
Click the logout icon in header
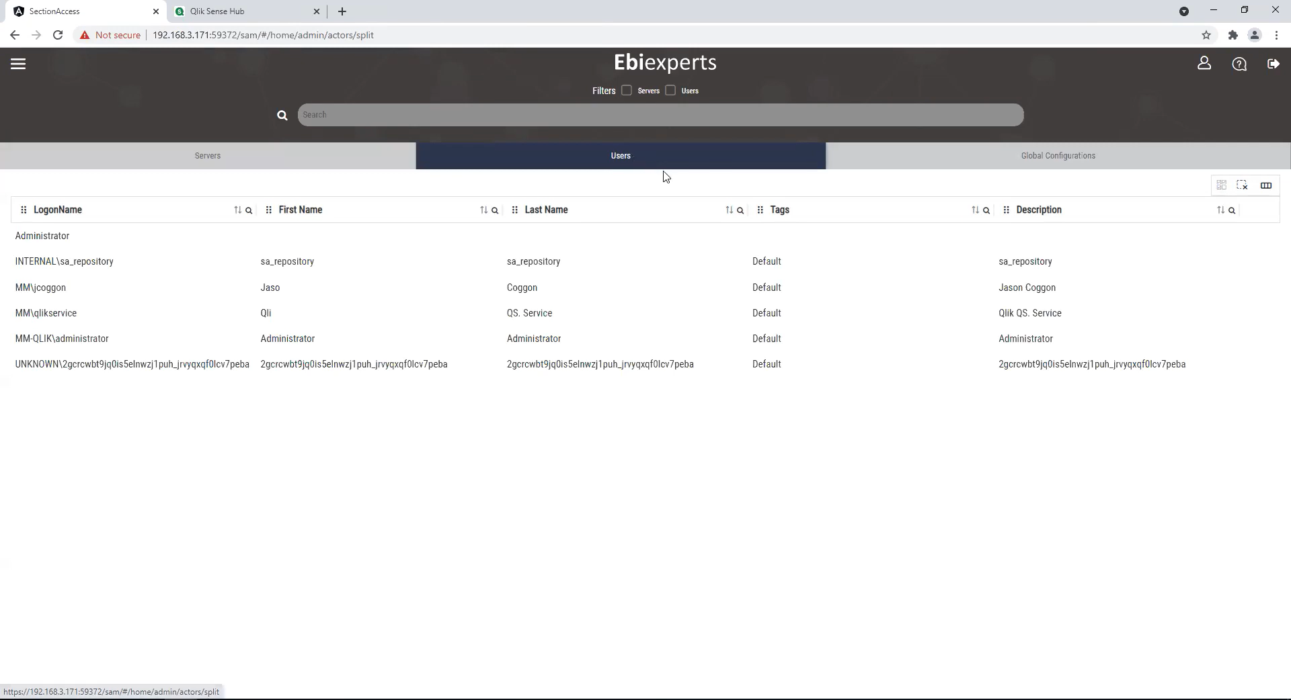pos(1273,64)
